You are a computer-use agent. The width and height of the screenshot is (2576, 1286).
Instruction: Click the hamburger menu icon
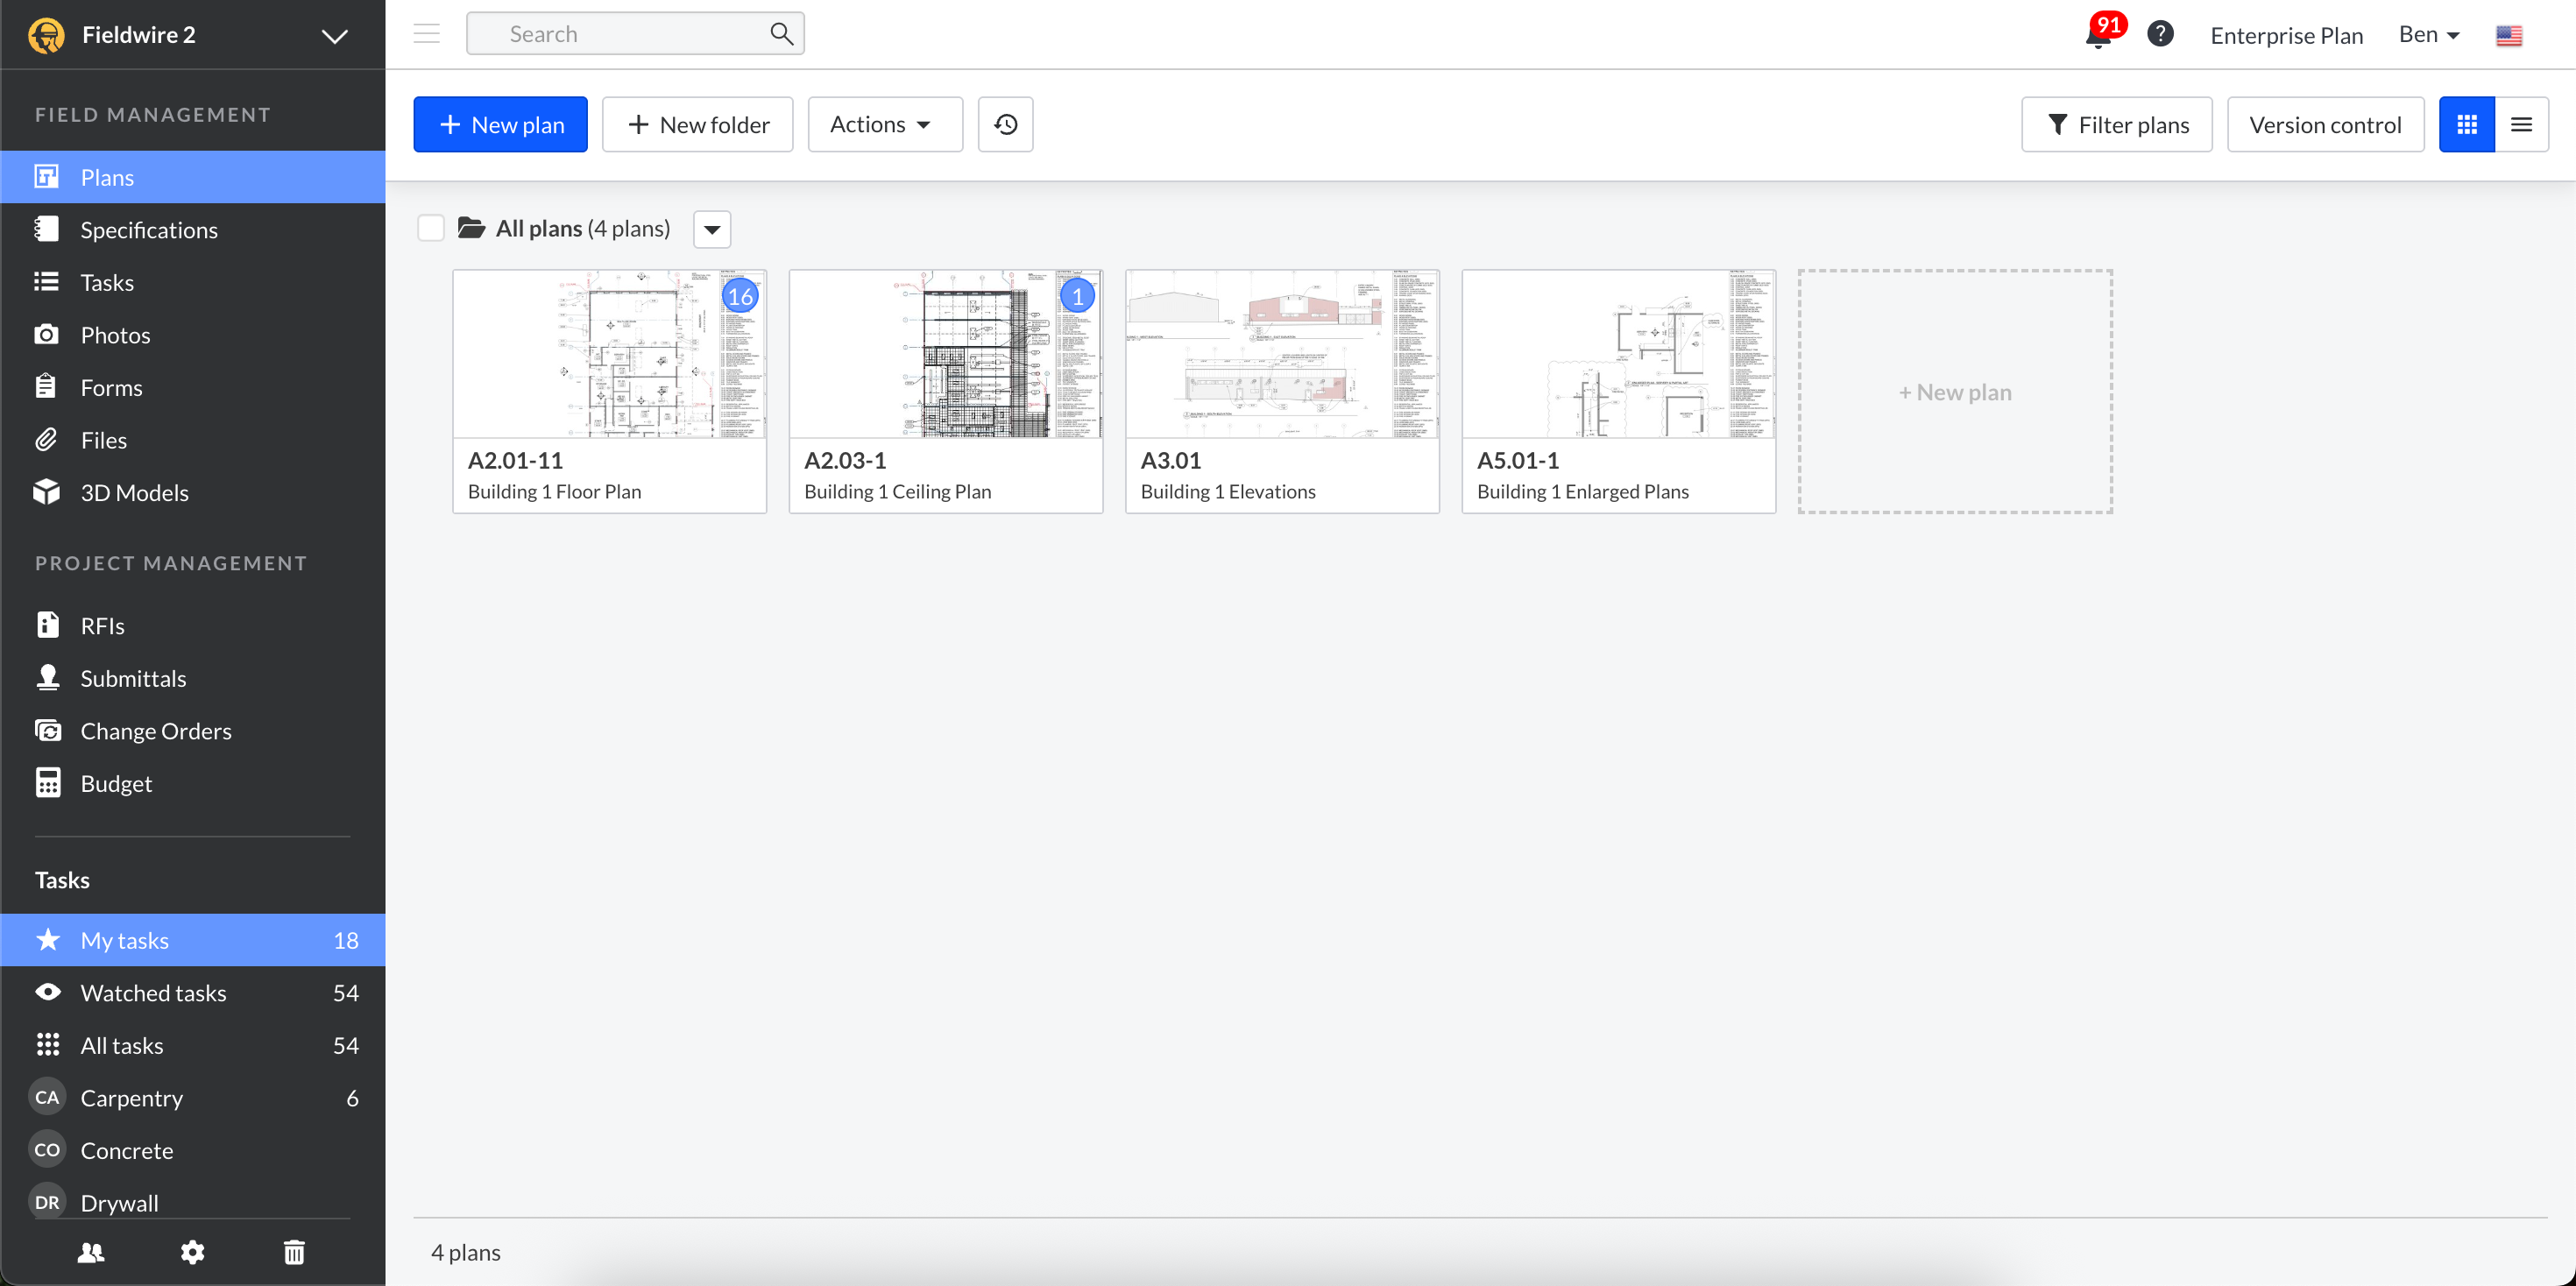pyautogui.click(x=427, y=34)
